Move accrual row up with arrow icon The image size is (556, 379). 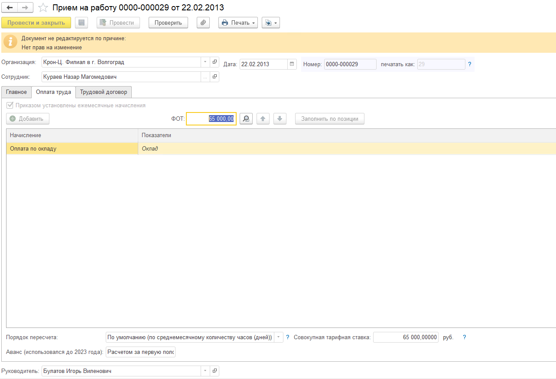point(263,119)
